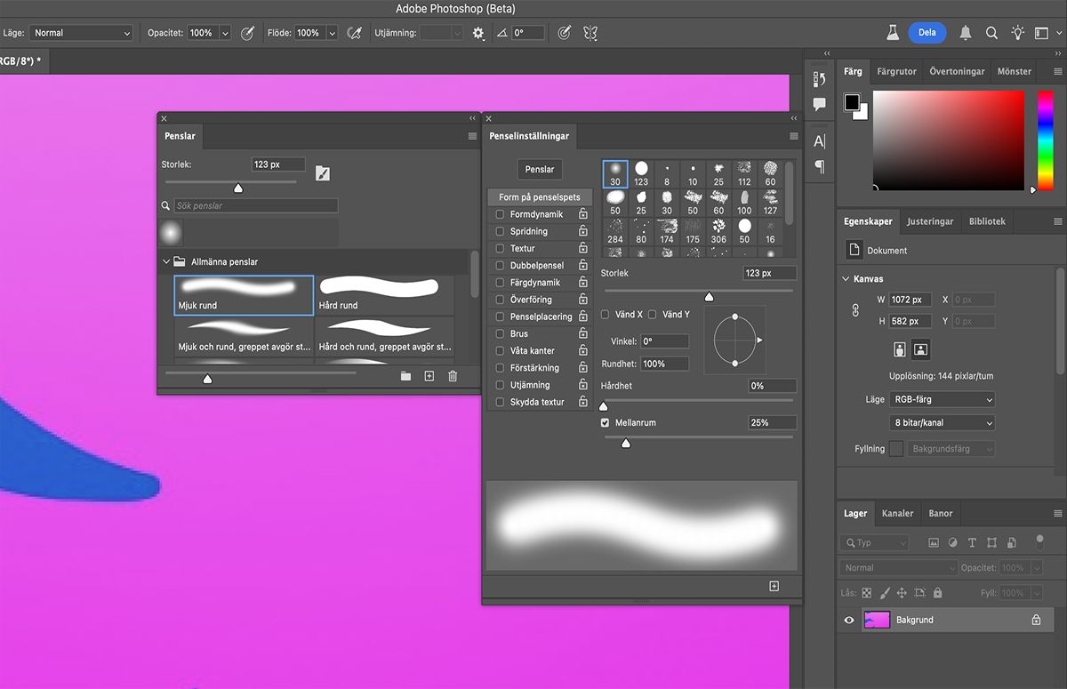Viewport: 1067px width, 689px height.
Task: Open the Färgrutor tab
Action: (895, 71)
